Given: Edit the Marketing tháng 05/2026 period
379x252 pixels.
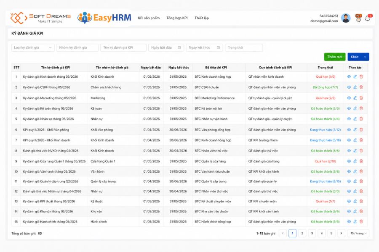Looking at the screenshot, I should 355,98.
